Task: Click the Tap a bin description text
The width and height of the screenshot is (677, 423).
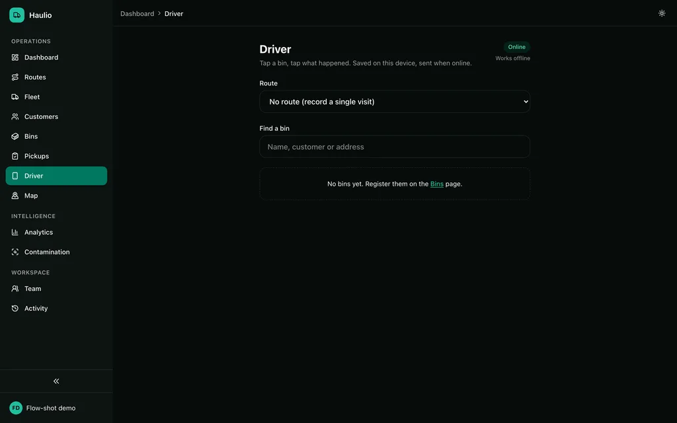Action: tap(366, 63)
